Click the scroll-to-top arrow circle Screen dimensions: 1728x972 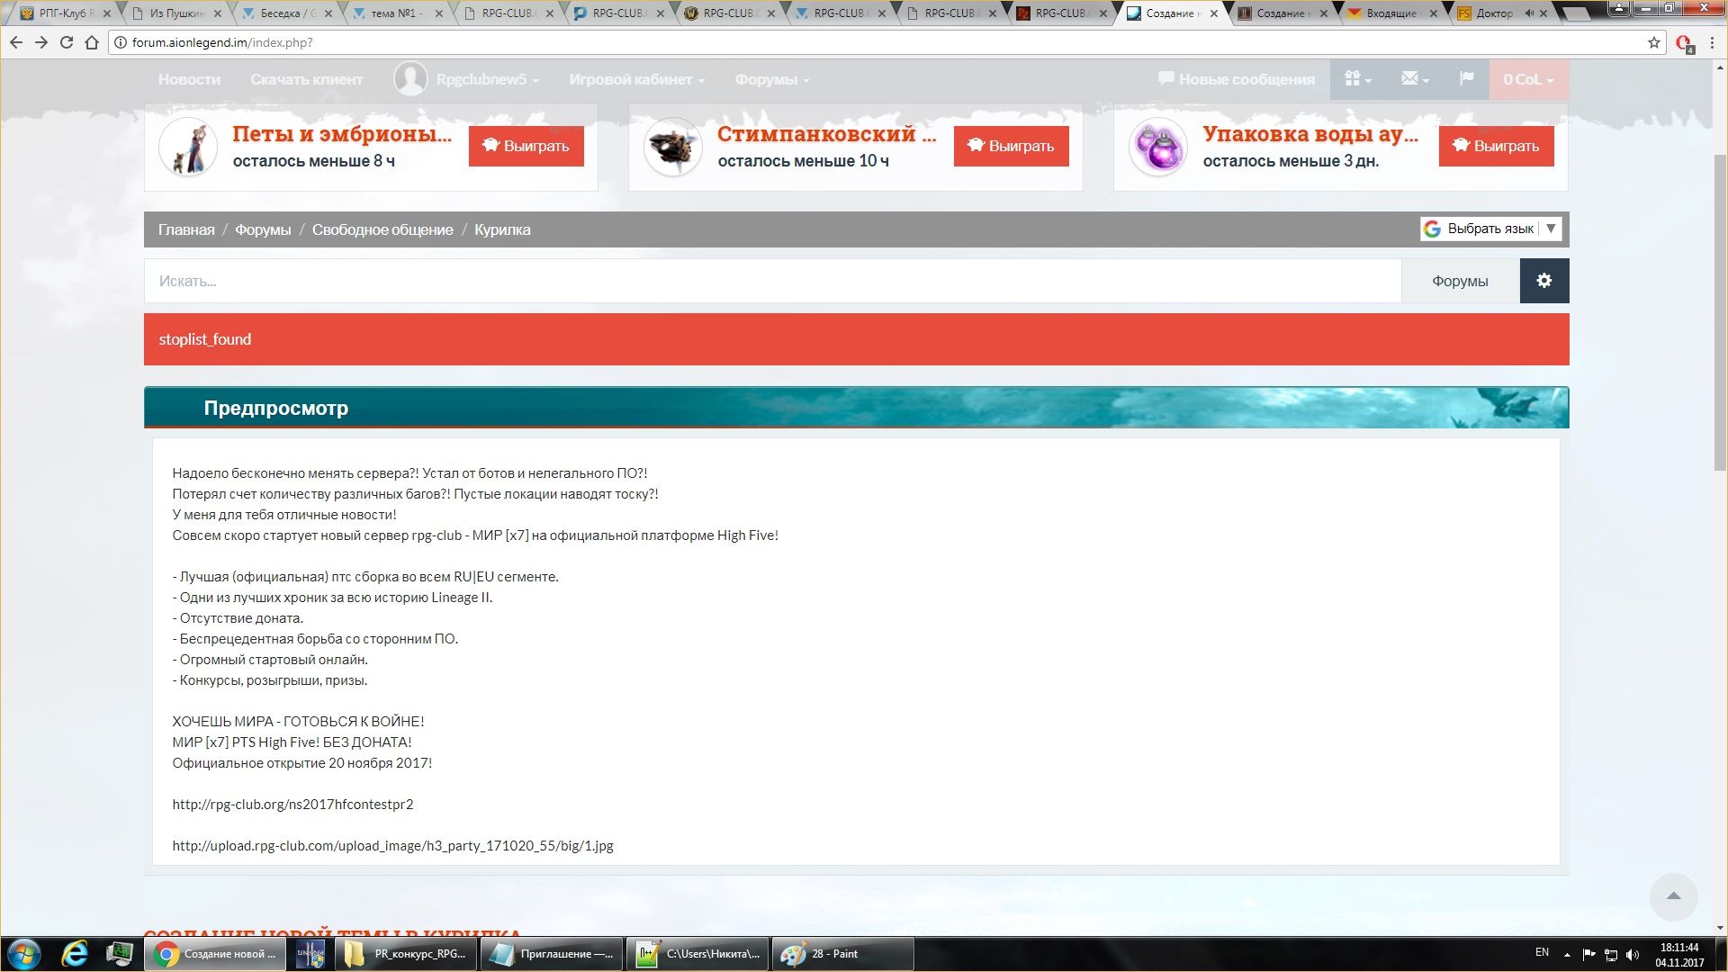(1673, 896)
